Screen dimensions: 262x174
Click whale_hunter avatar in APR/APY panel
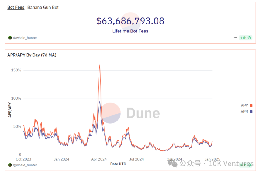pos(10,165)
